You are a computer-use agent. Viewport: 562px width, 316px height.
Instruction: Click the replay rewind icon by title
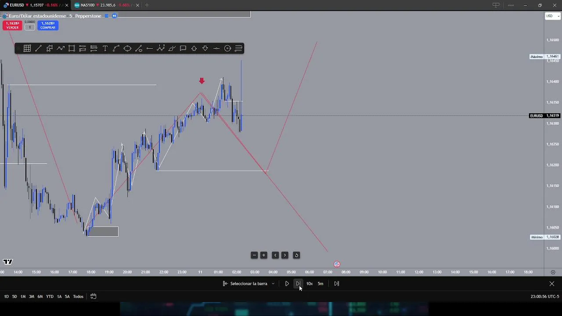114,16
